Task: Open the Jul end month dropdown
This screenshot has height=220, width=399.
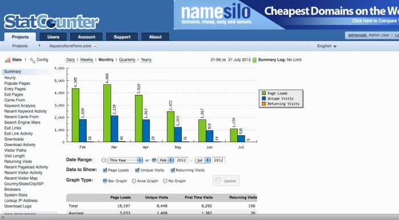Action: point(203,160)
